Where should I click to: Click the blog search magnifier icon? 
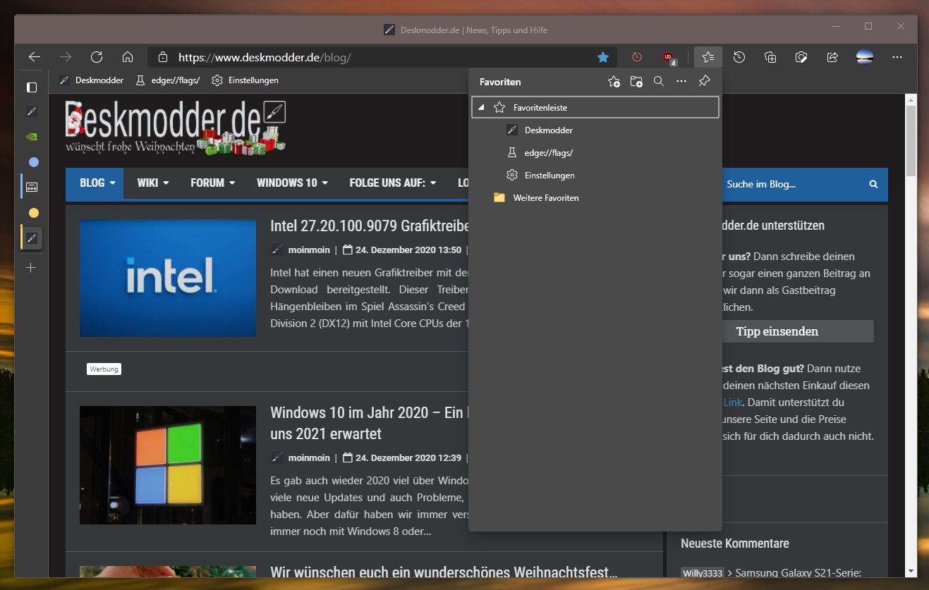tap(873, 185)
